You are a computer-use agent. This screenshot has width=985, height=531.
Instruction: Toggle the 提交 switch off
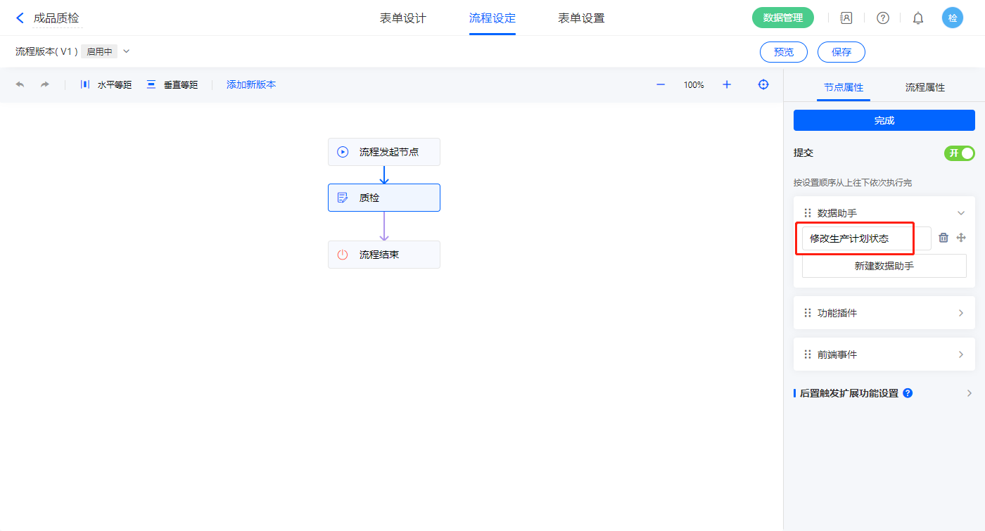tap(959, 153)
